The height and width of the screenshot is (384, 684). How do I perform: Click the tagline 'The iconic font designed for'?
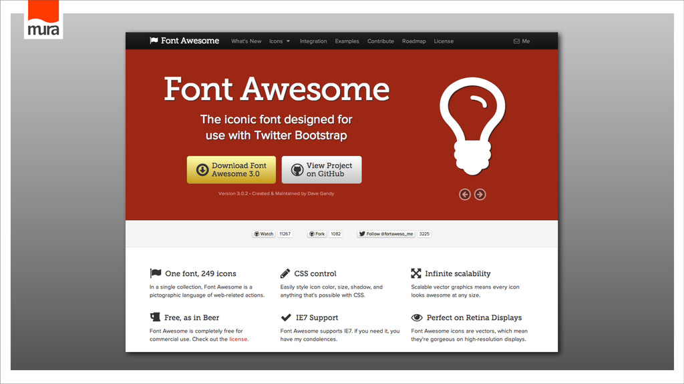(x=276, y=119)
